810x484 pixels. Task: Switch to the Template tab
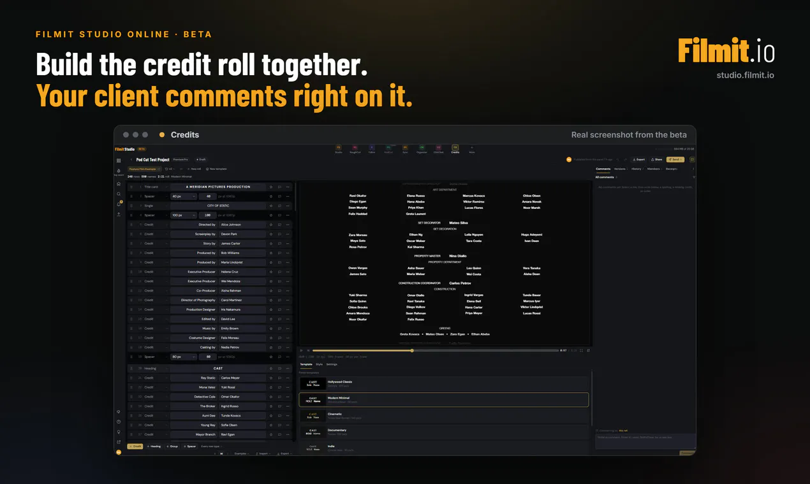306,364
